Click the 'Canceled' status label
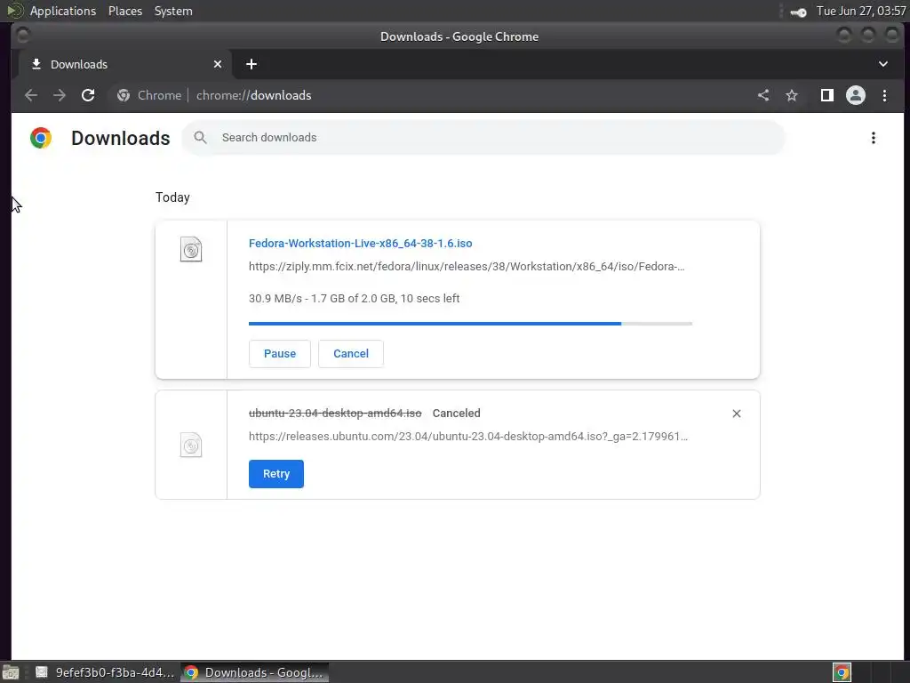Screen dimensions: 910x683 [456, 414]
